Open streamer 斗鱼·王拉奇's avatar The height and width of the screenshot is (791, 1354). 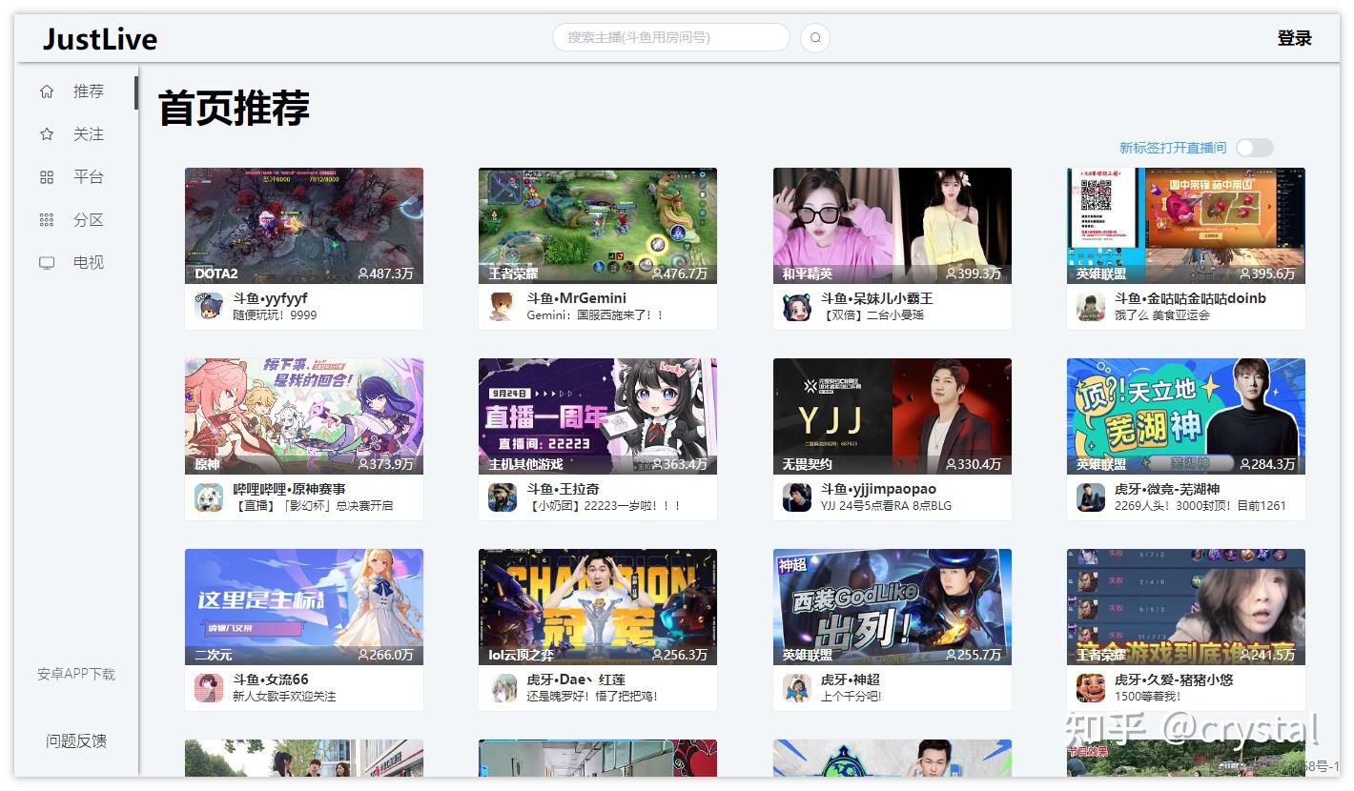point(503,497)
